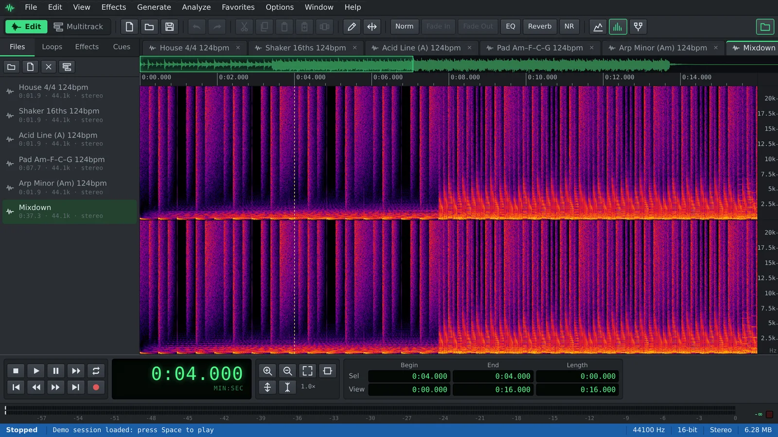Apply Reverb effect button
The image size is (778, 437).
tap(540, 27)
